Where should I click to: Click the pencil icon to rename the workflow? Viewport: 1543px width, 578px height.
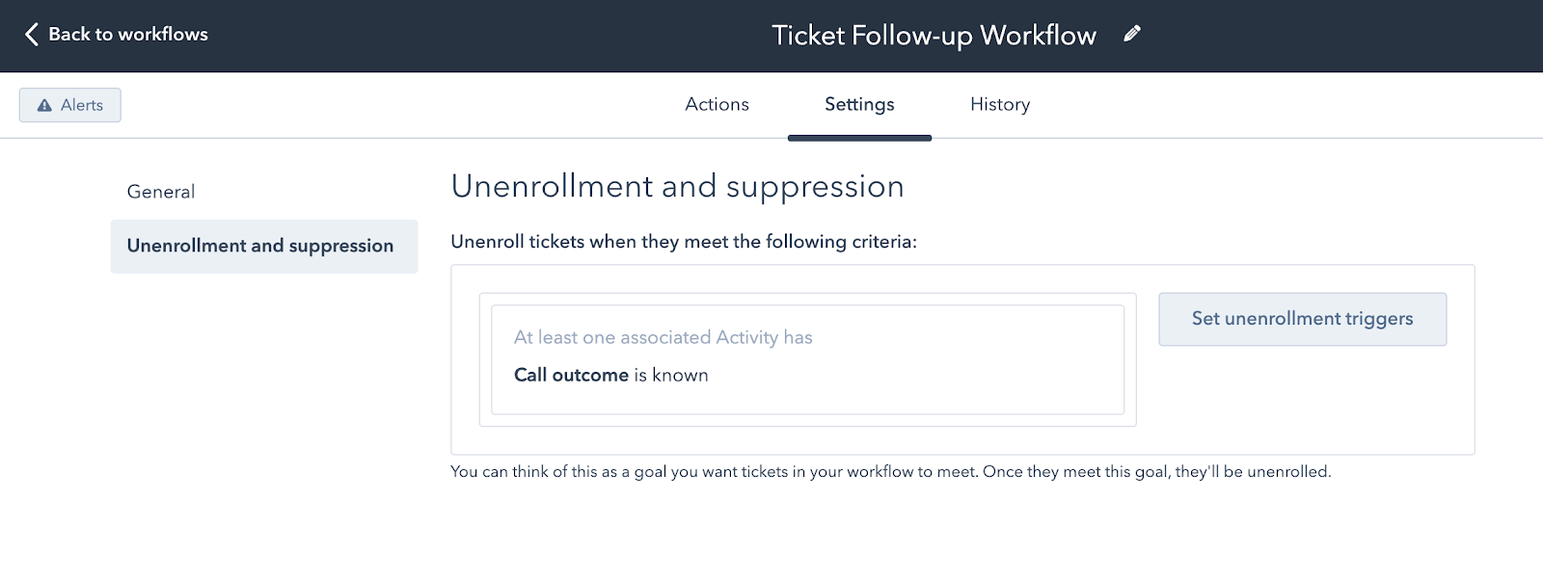point(1131,34)
